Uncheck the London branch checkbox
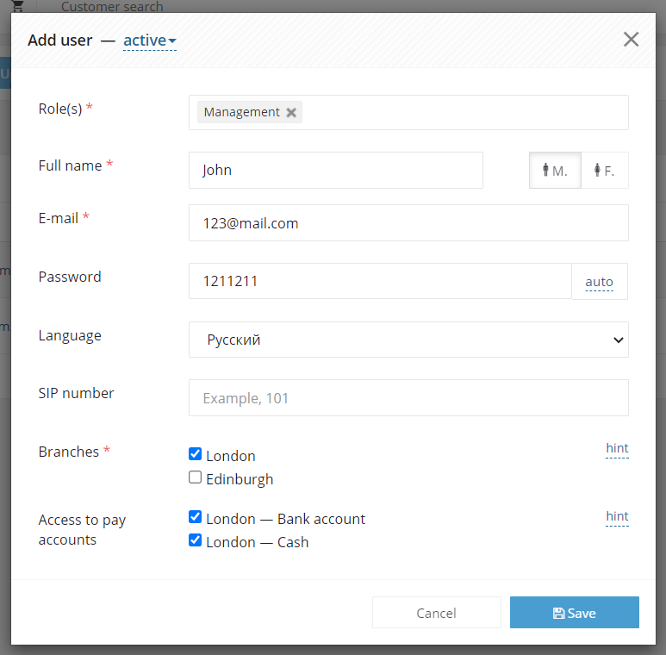This screenshot has height=655, width=666. tap(195, 453)
